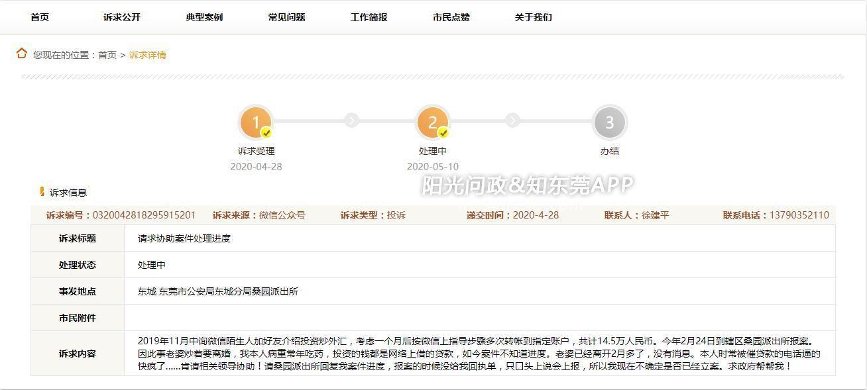Open the 典型案例 menu item
867x390 pixels.
pyautogui.click(x=204, y=17)
